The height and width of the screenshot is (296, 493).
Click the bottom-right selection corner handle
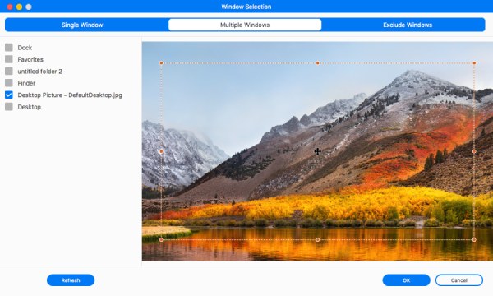474,240
